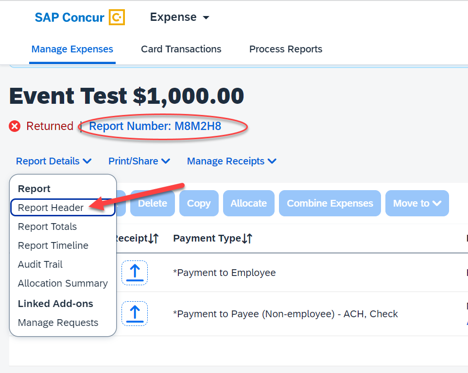The image size is (468, 373).
Task: Go to the Process Reports tab
Action: (x=285, y=49)
